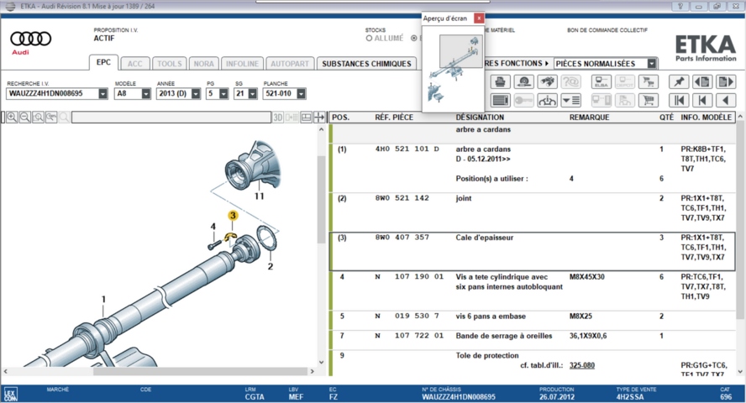Close the Aperçu d'écran preview popup
Image resolution: width=746 pixels, height=403 pixels.
click(479, 18)
